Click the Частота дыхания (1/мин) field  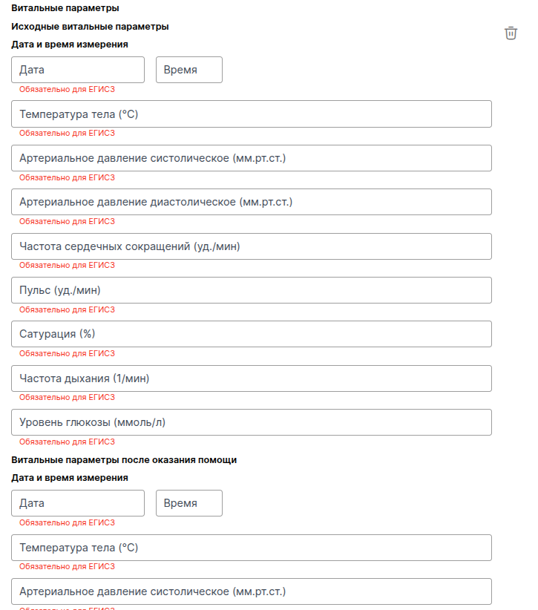tap(252, 378)
